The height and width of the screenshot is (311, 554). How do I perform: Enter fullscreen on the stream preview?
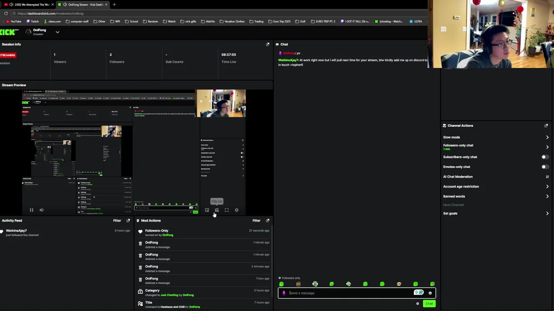click(x=226, y=210)
